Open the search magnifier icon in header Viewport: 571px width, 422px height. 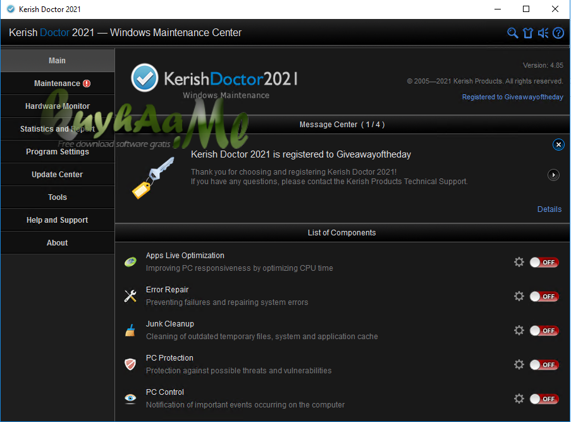tap(512, 33)
